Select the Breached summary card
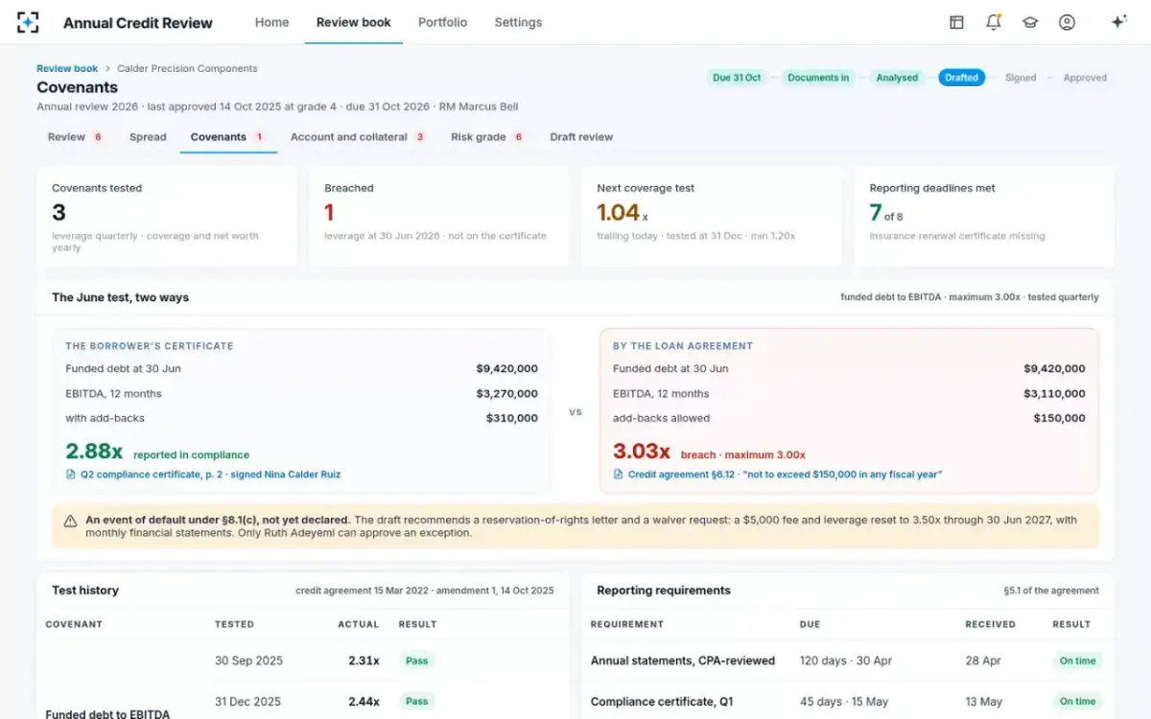The image size is (1151, 719). click(439, 217)
